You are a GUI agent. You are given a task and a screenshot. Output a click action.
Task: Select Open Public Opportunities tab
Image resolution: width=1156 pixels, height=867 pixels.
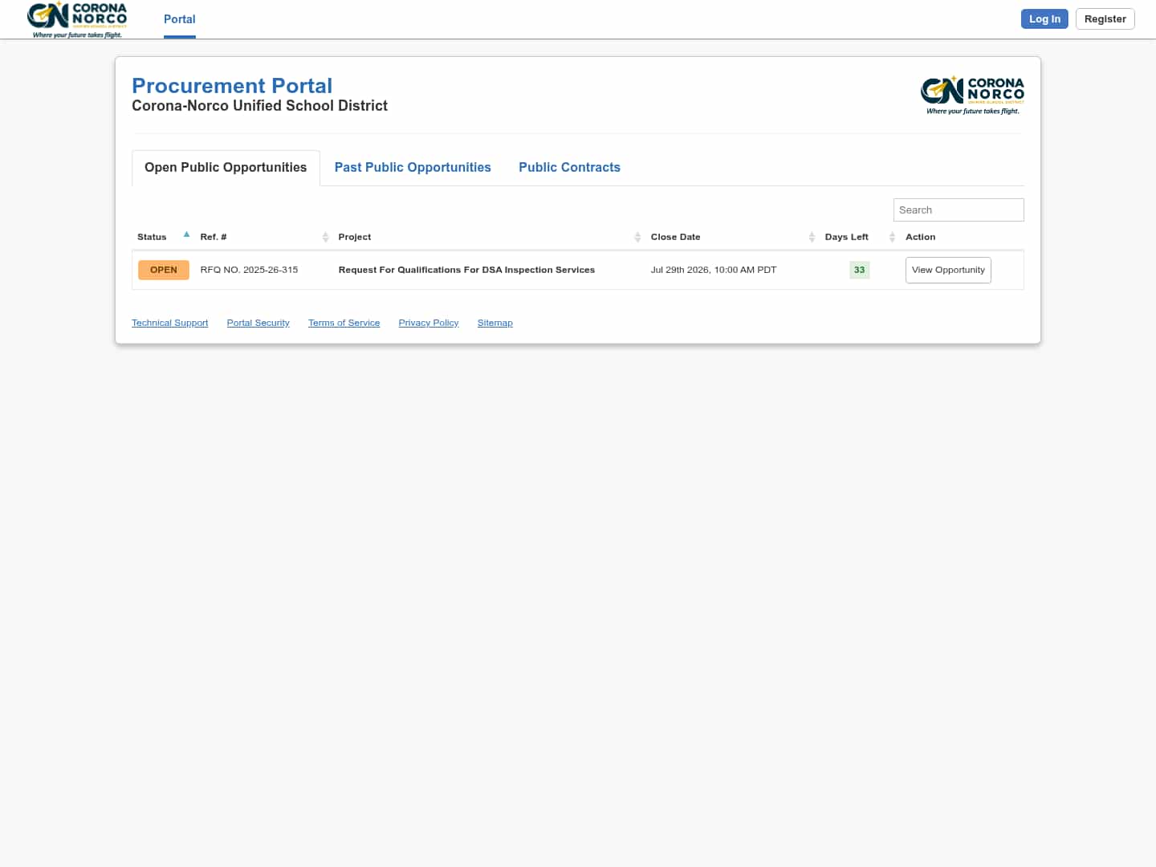(226, 168)
